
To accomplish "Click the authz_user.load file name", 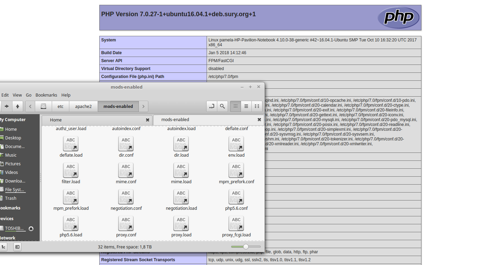I will pyautogui.click(x=71, y=128).
